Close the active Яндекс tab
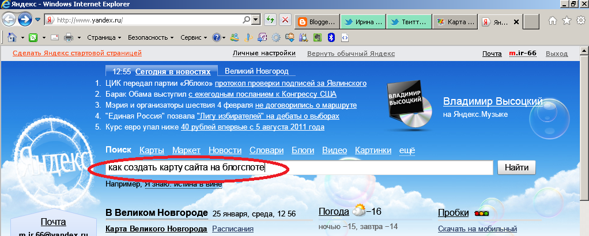 [x=516, y=22]
